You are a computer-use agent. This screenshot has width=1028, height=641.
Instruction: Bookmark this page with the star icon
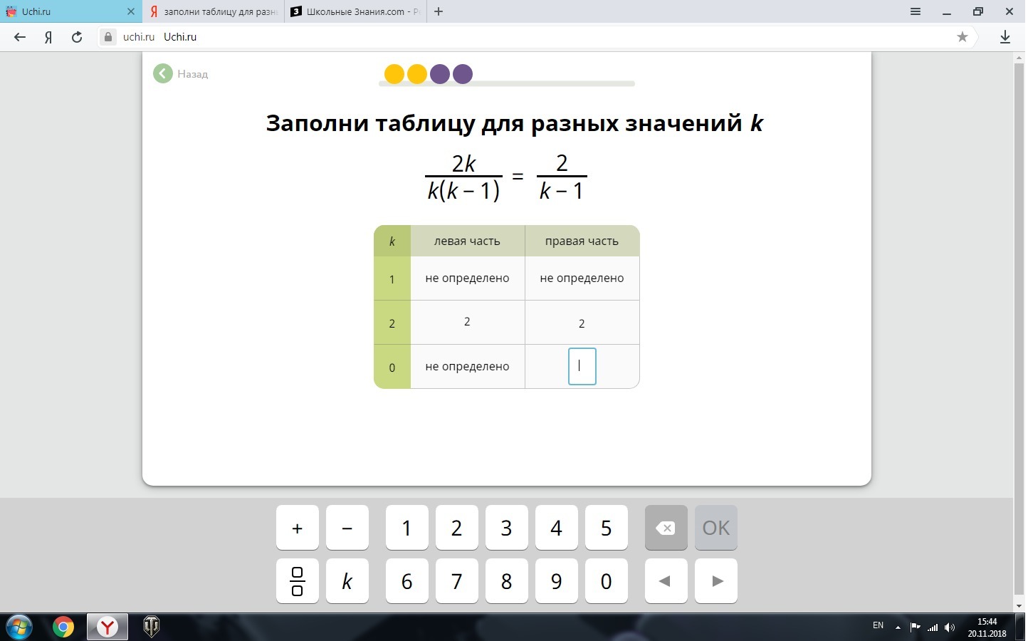963,37
